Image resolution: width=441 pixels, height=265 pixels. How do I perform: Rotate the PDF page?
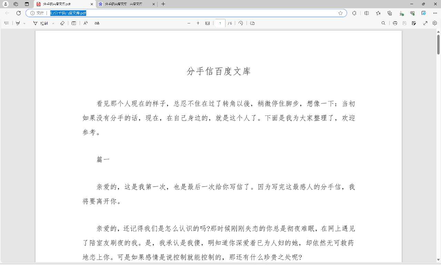(x=241, y=23)
